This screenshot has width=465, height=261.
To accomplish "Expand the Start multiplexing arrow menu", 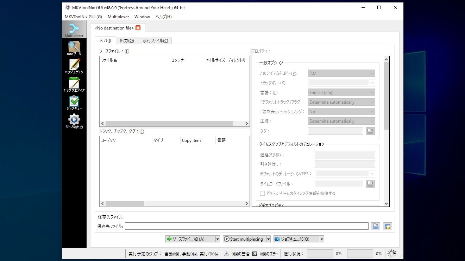I will (268, 239).
